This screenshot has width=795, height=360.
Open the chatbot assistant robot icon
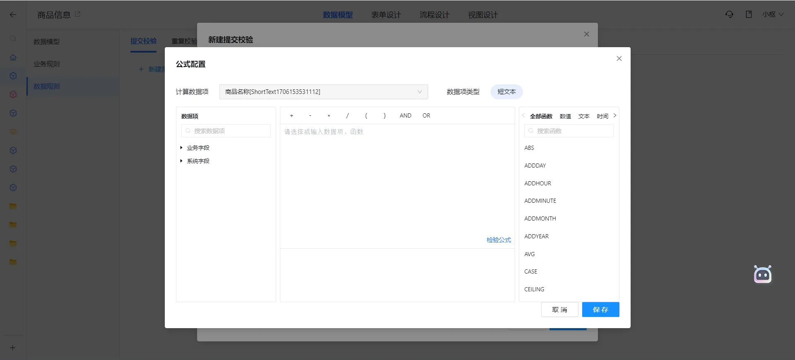(x=762, y=274)
